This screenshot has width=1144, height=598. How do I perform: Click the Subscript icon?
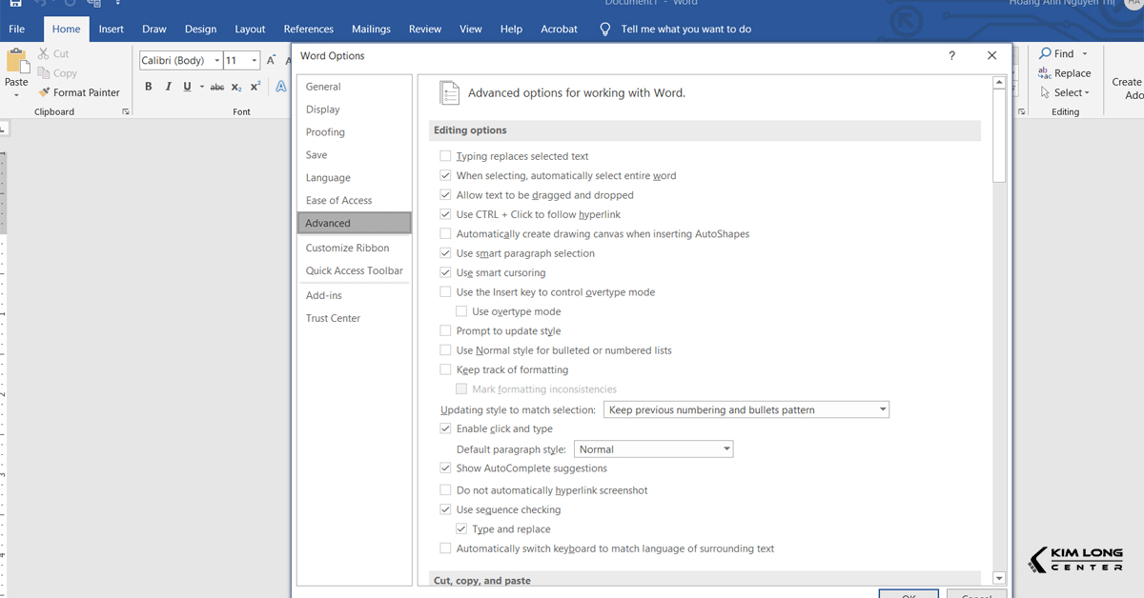coord(236,87)
